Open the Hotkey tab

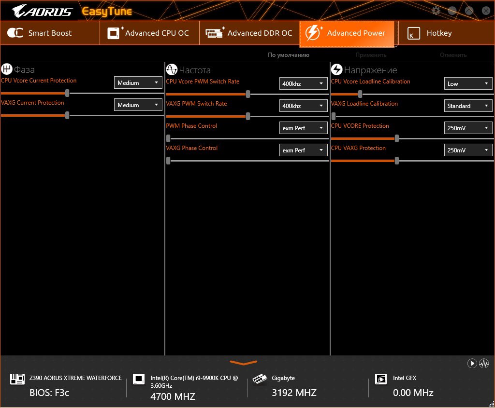coord(446,33)
